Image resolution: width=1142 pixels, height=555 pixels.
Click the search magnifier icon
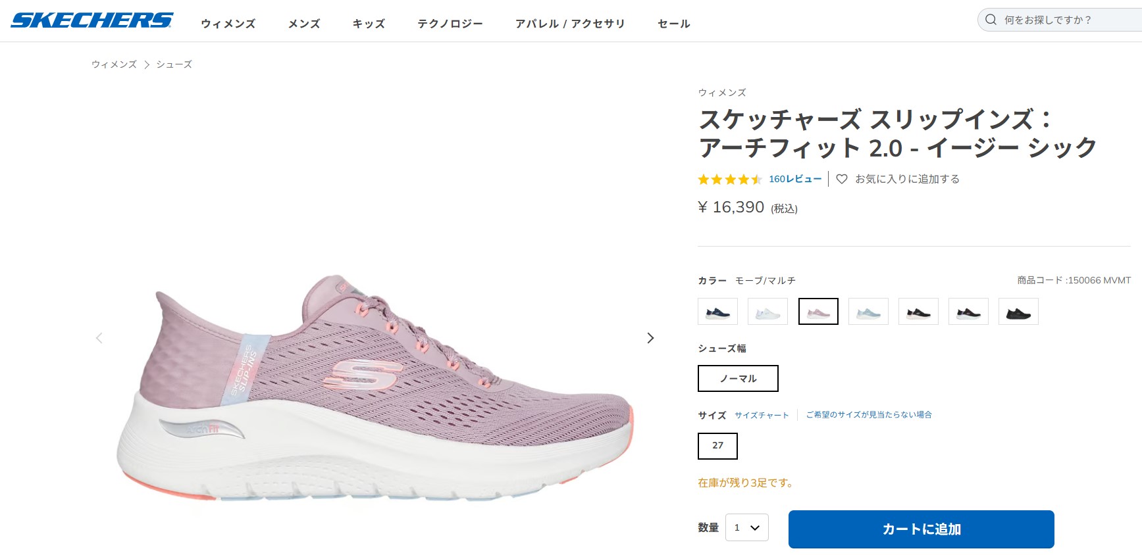click(x=991, y=20)
